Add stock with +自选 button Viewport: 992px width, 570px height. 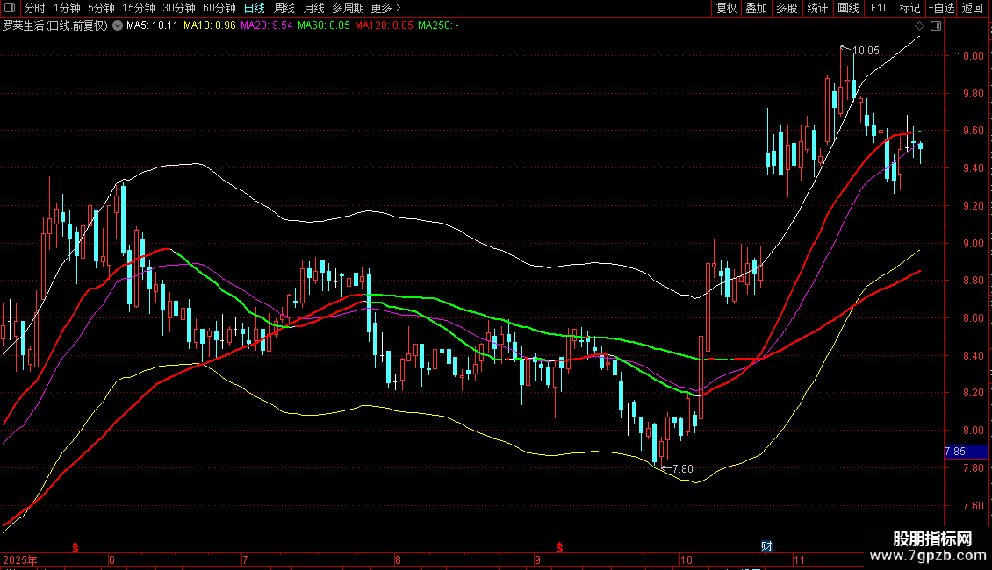941,8
